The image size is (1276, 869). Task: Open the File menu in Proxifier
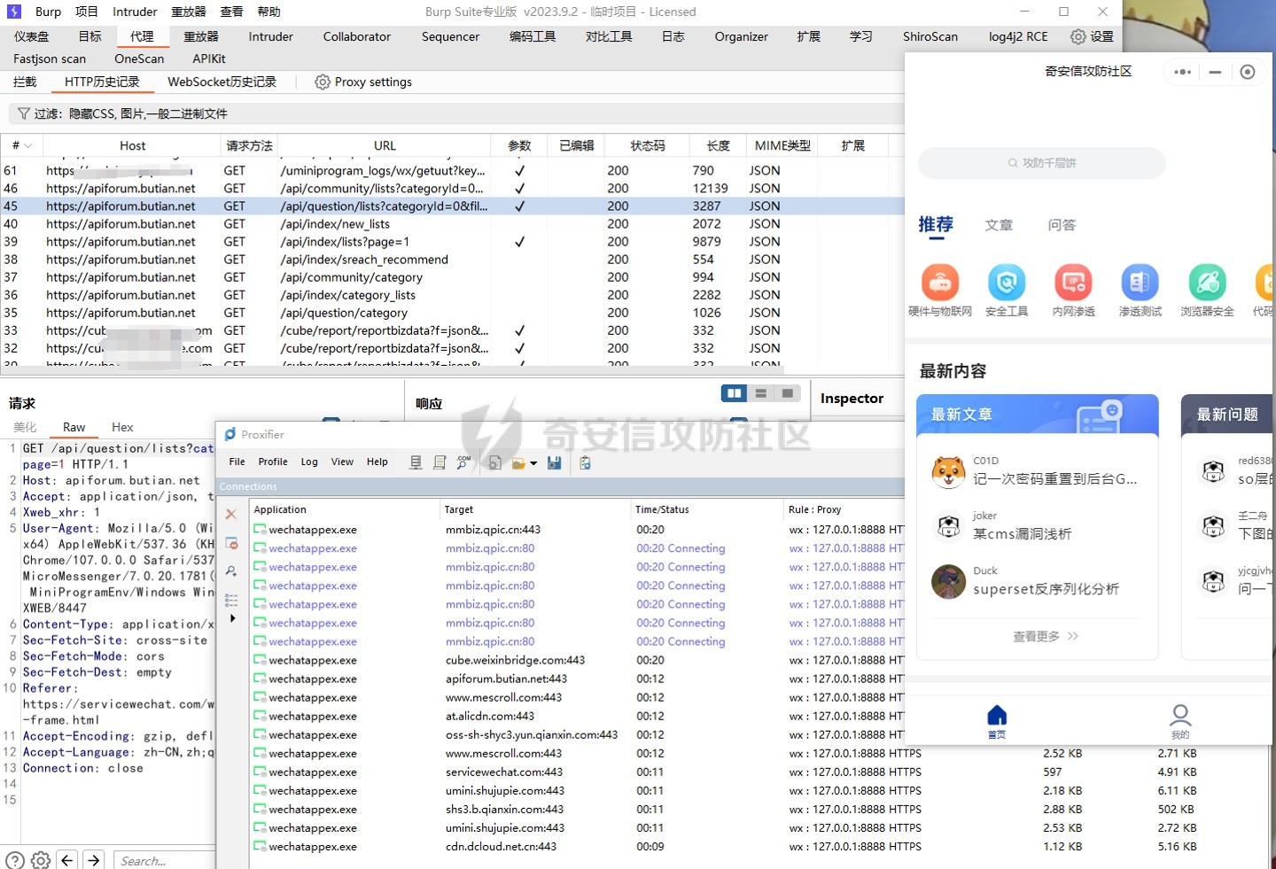click(237, 462)
